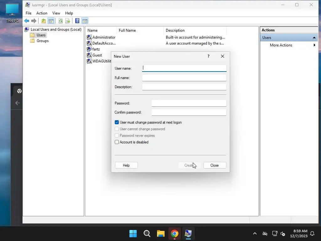Toggle the Show/Hide Console Tree toolbar icon
The image size is (321, 241).
coord(51,21)
